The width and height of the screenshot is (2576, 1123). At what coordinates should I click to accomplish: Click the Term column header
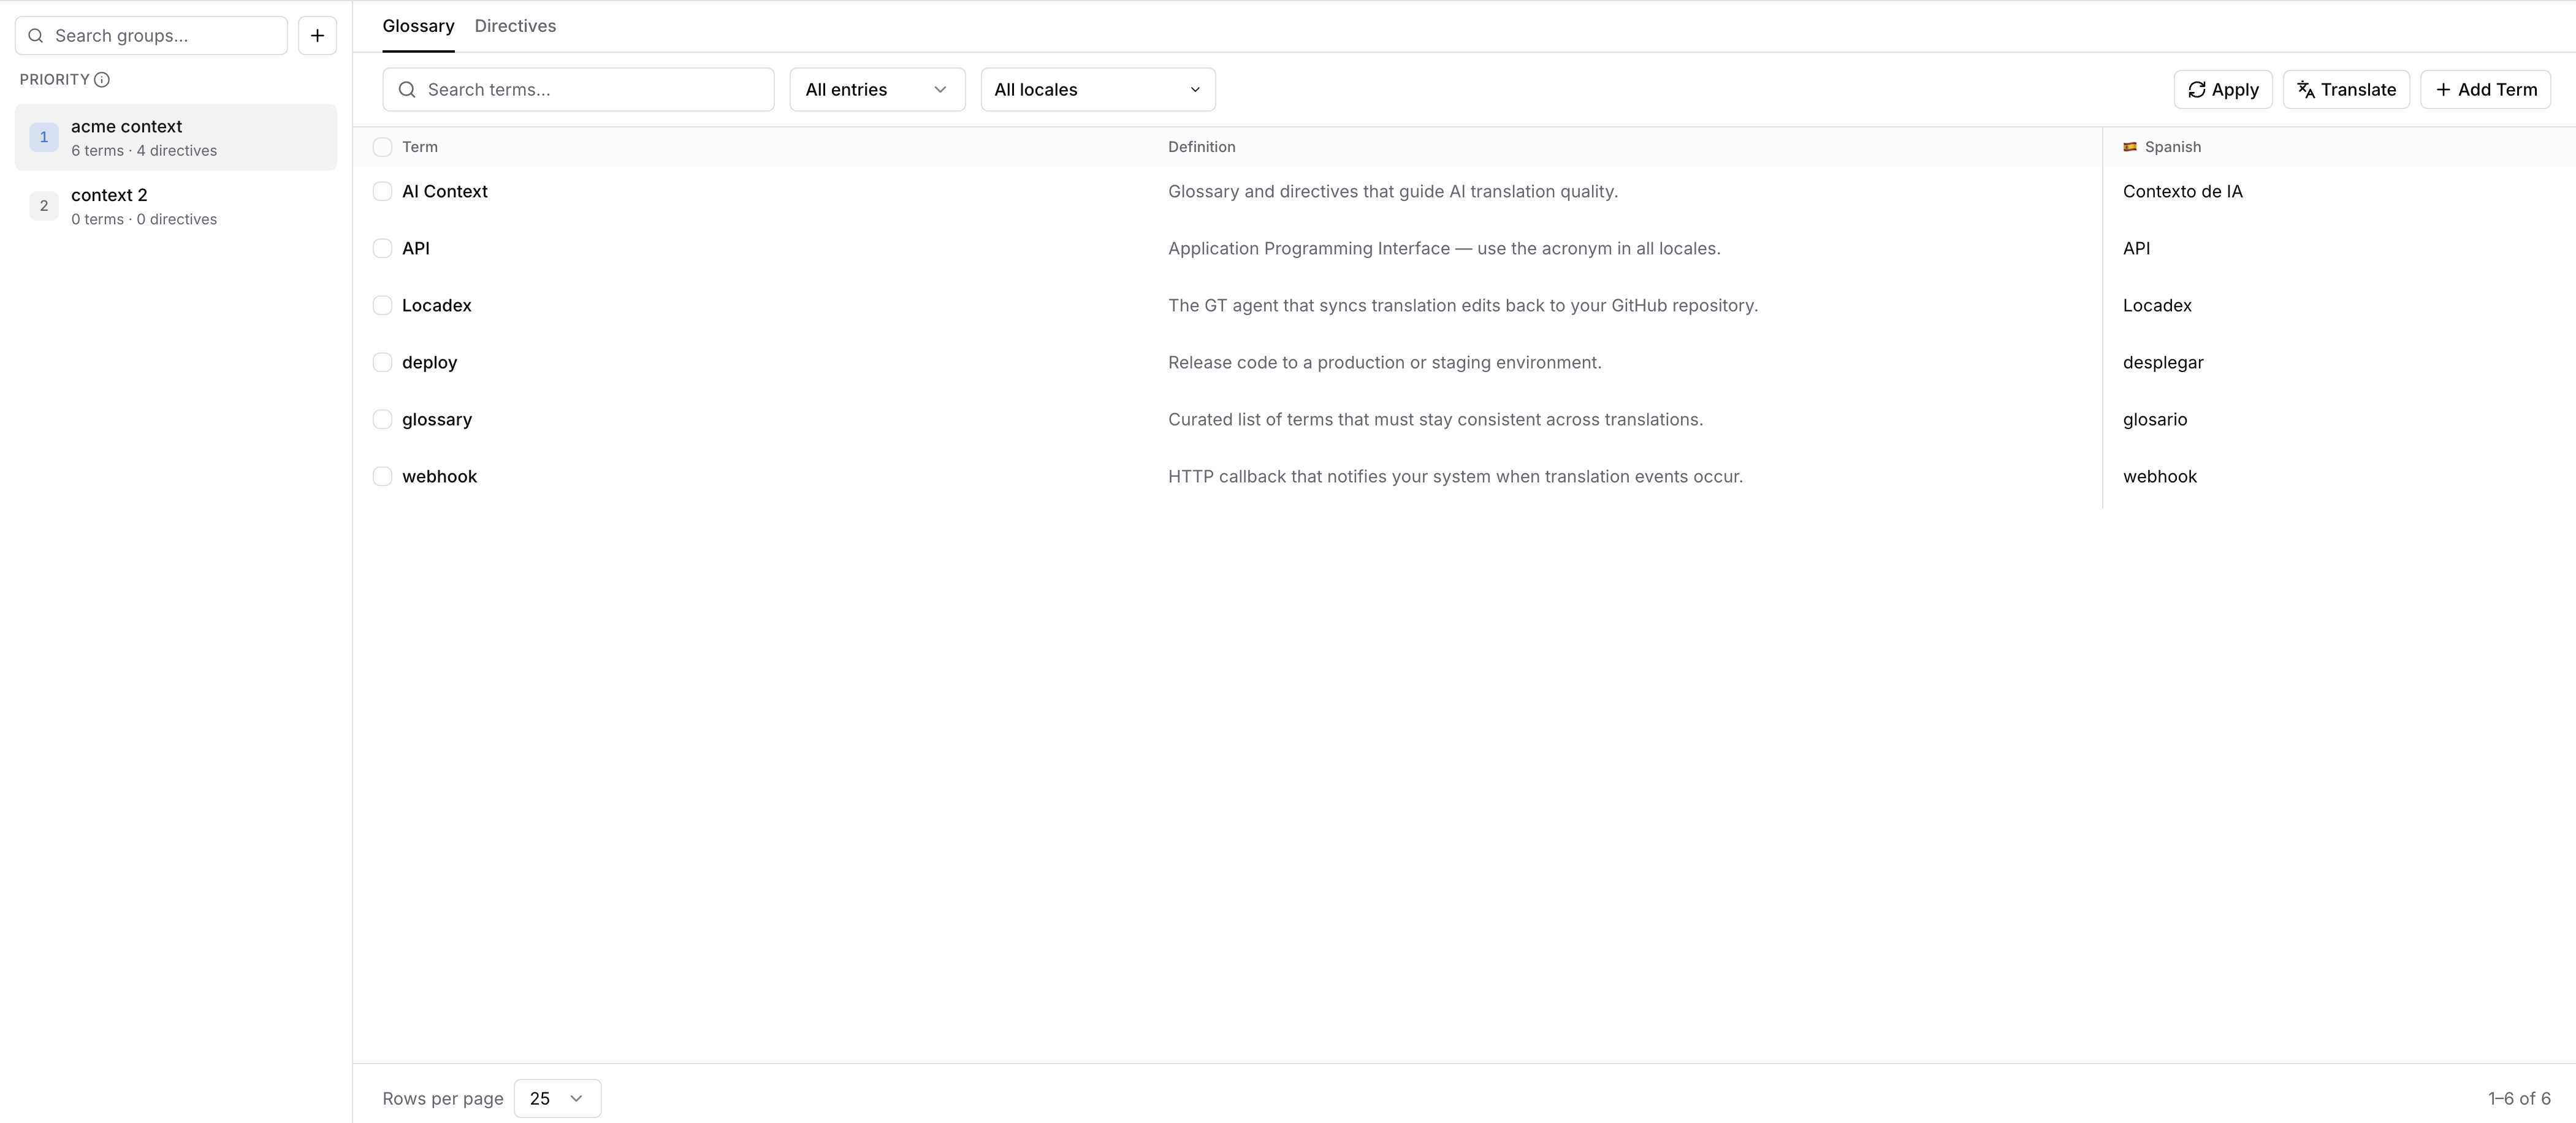point(420,147)
